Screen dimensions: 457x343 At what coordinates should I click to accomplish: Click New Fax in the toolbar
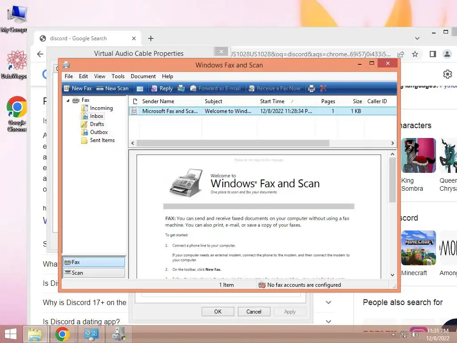pos(78,88)
